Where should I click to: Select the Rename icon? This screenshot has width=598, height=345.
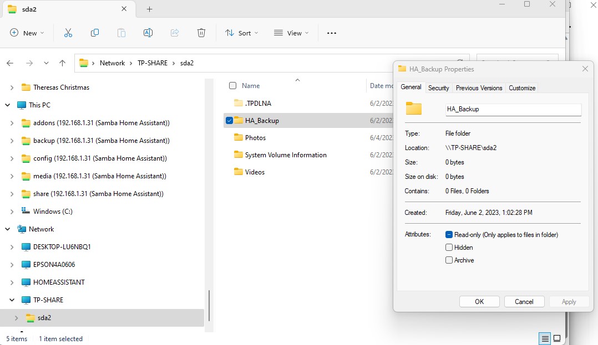(x=148, y=33)
